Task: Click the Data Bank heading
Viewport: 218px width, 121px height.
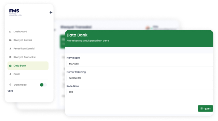Action: pyautogui.click(x=77, y=35)
